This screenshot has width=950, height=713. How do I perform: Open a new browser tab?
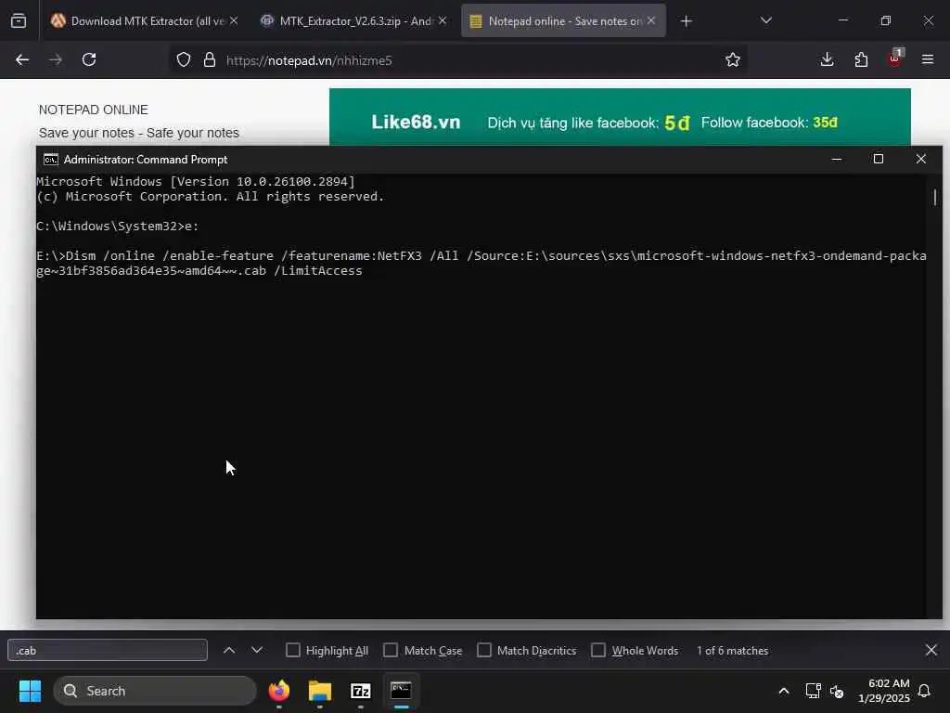pyautogui.click(x=686, y=21)
